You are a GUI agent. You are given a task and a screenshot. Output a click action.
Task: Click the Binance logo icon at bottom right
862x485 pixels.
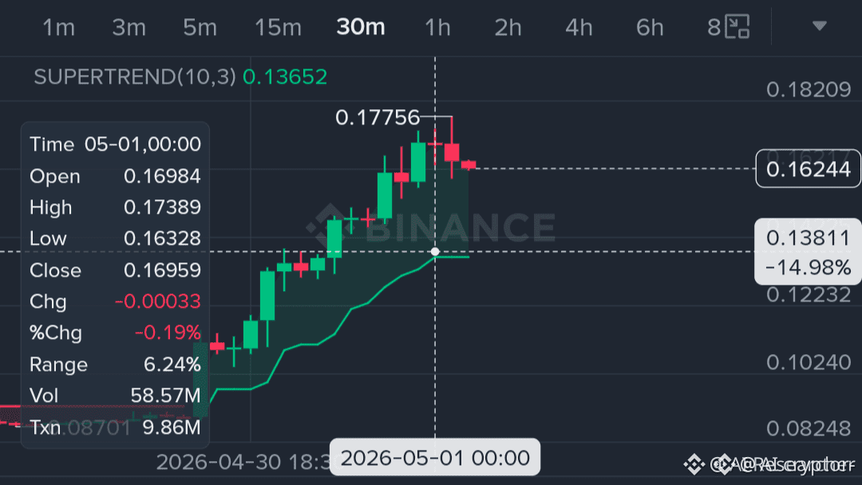[694, 465]
